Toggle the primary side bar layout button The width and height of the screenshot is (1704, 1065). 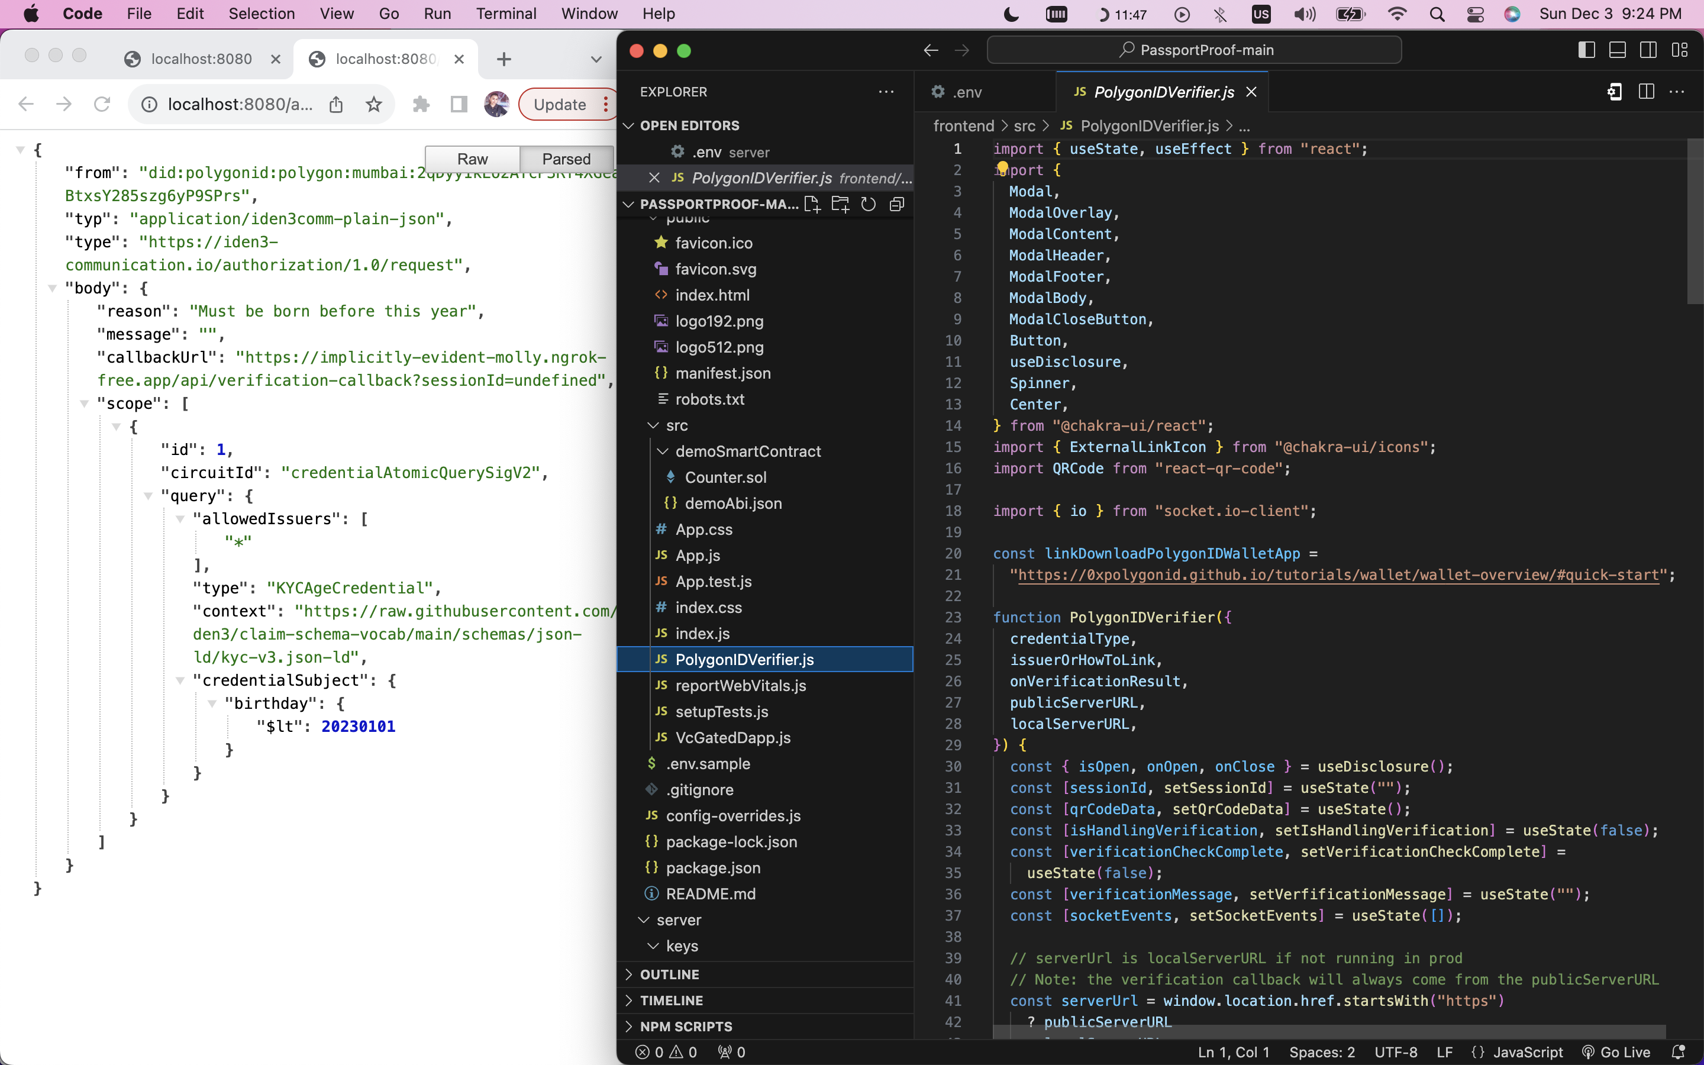pyautogui.click(x=1586, y=50)
